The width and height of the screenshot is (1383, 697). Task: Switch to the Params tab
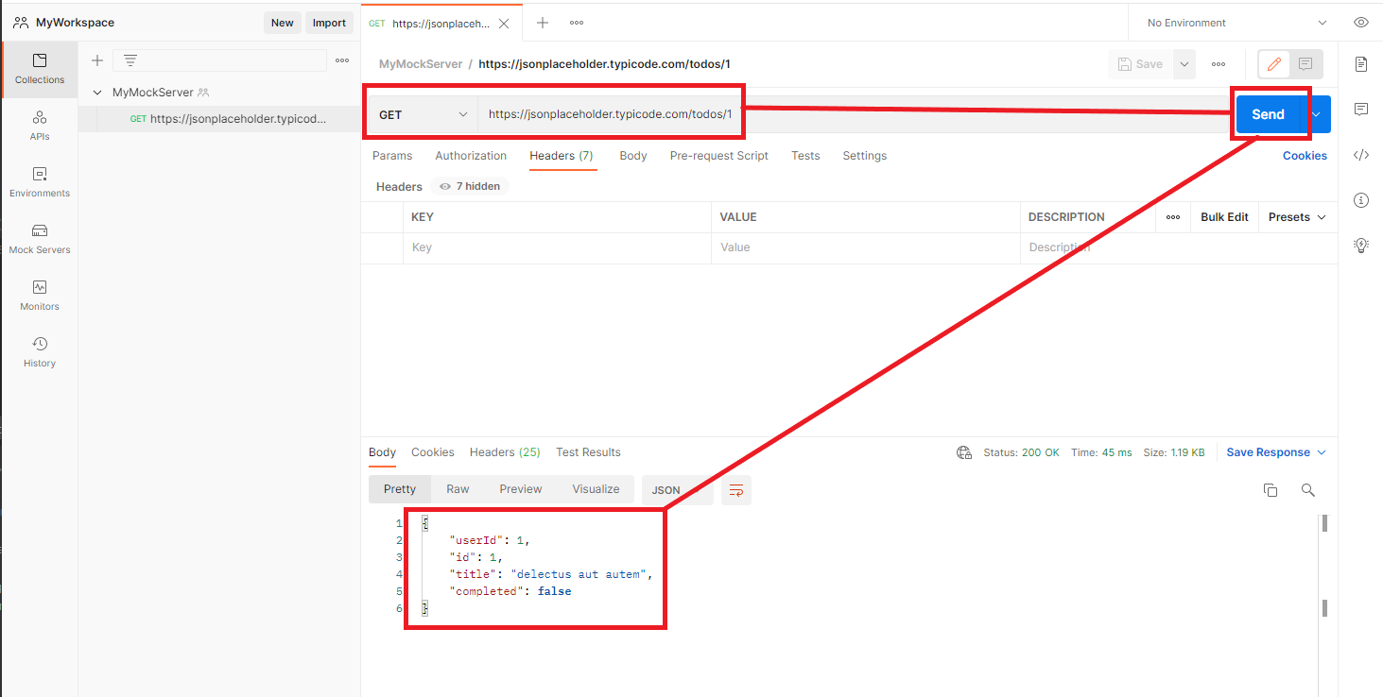pos(392,156)
